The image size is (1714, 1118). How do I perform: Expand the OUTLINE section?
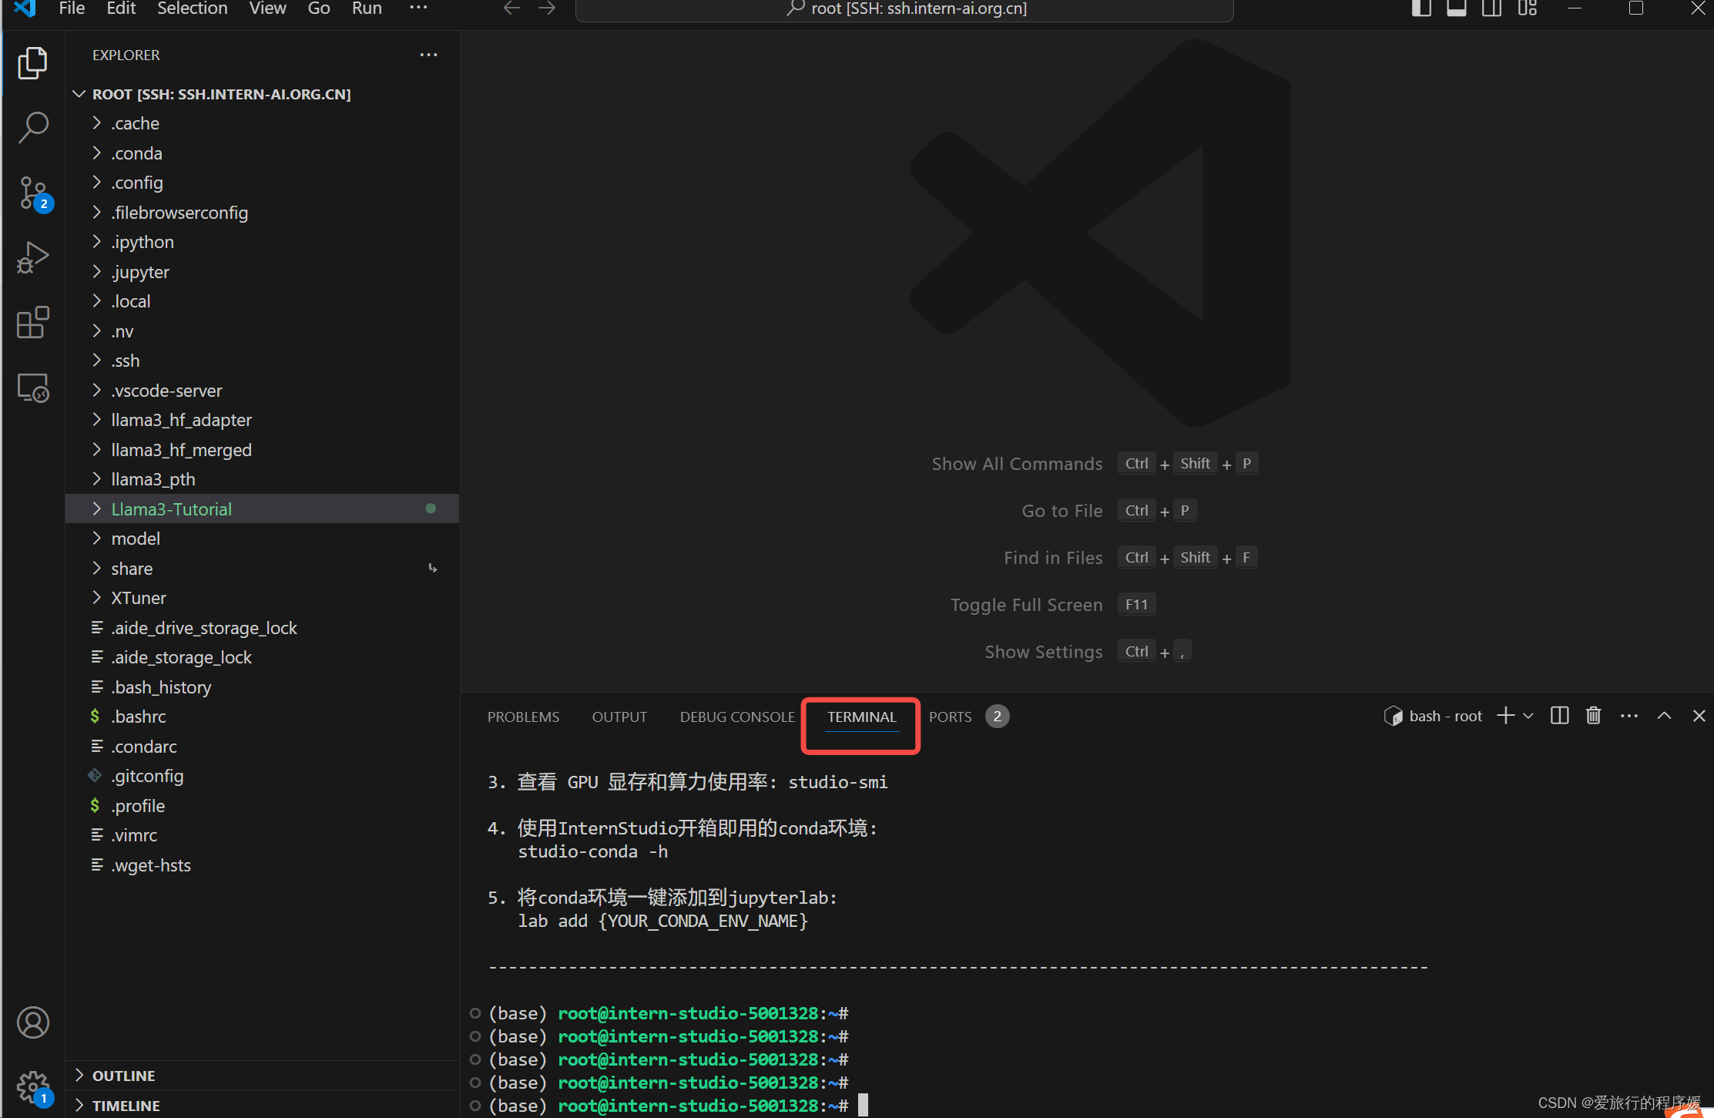pyautogui.click(x=262, y=1076)
